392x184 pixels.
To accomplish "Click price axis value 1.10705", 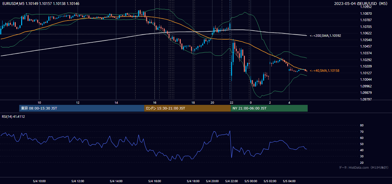I will (x=366, y=27).
